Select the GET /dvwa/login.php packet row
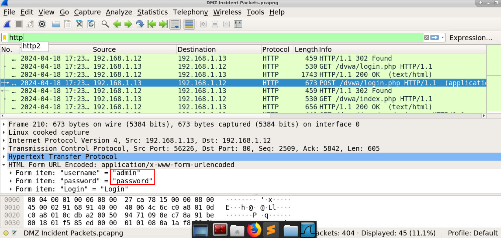 tap(243, 66)
